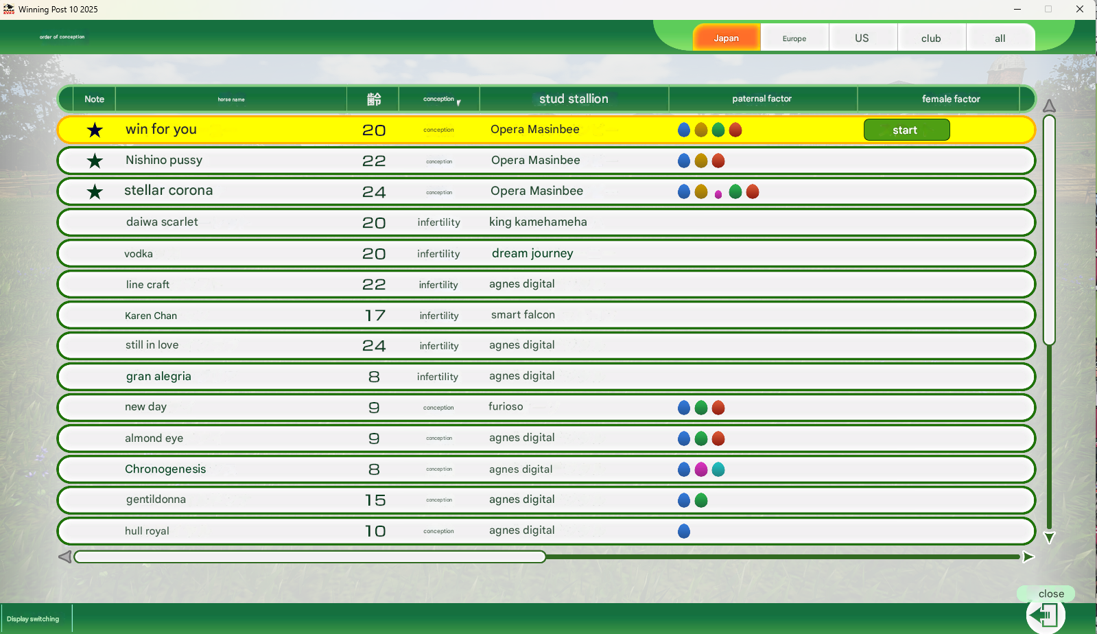1097x634 pixels.
Task: Select the horse name line craft
Action: [x=148, y=284]
